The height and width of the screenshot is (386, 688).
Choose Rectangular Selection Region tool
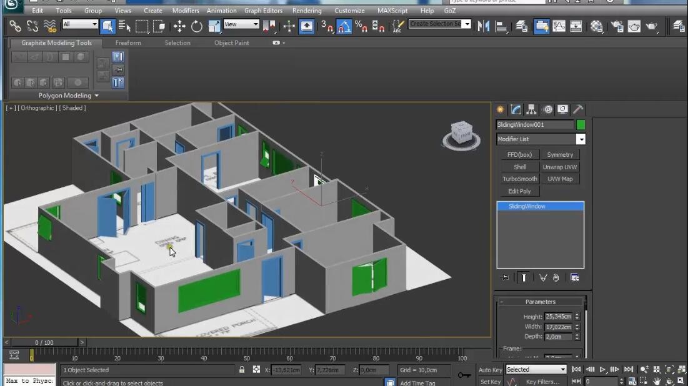click(142, 26)
